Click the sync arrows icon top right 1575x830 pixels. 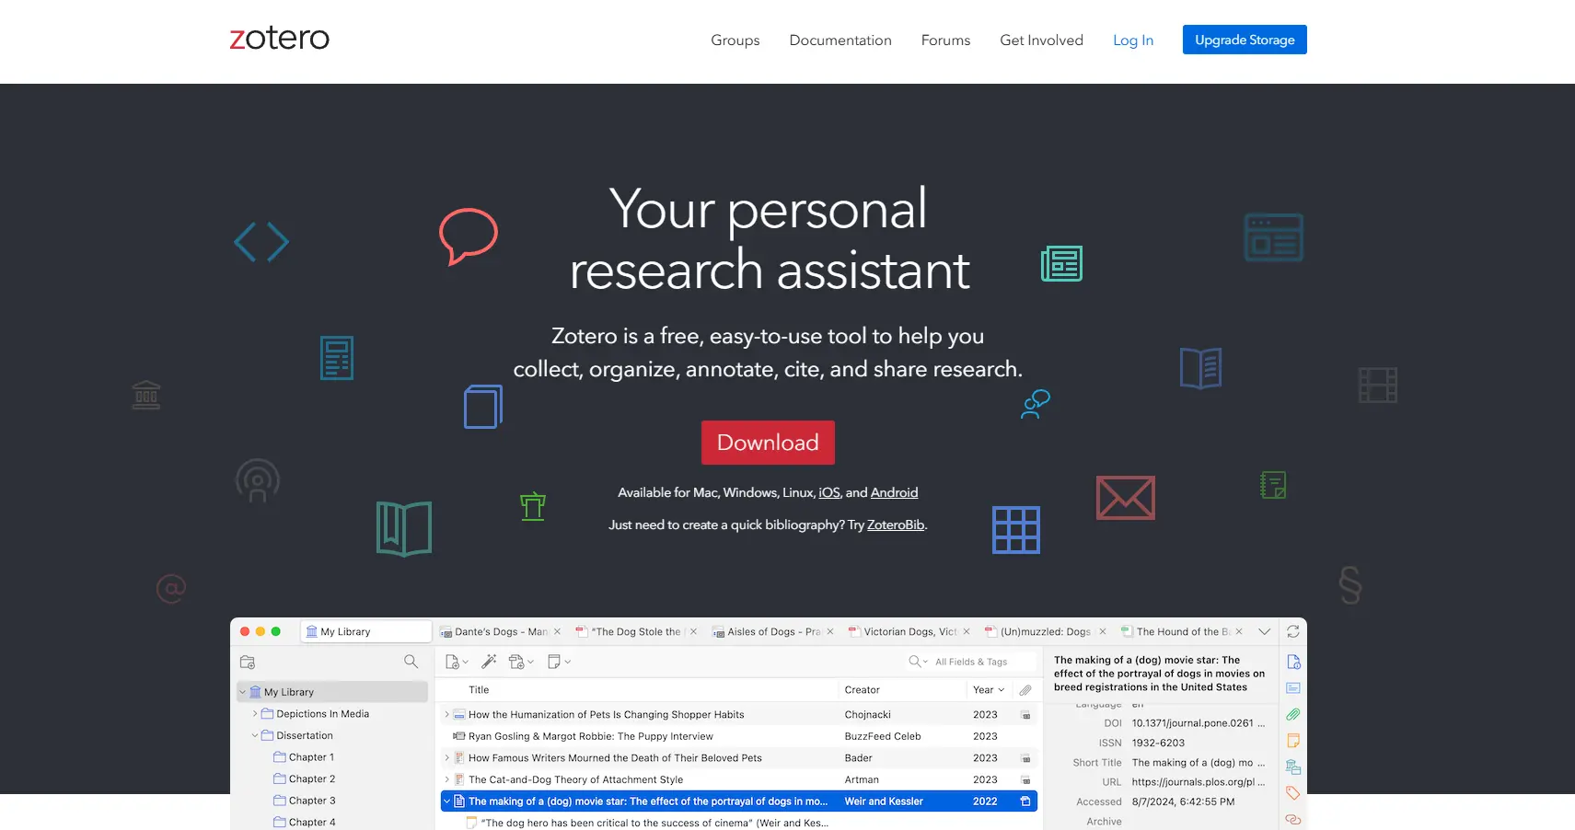point(1292,632)
